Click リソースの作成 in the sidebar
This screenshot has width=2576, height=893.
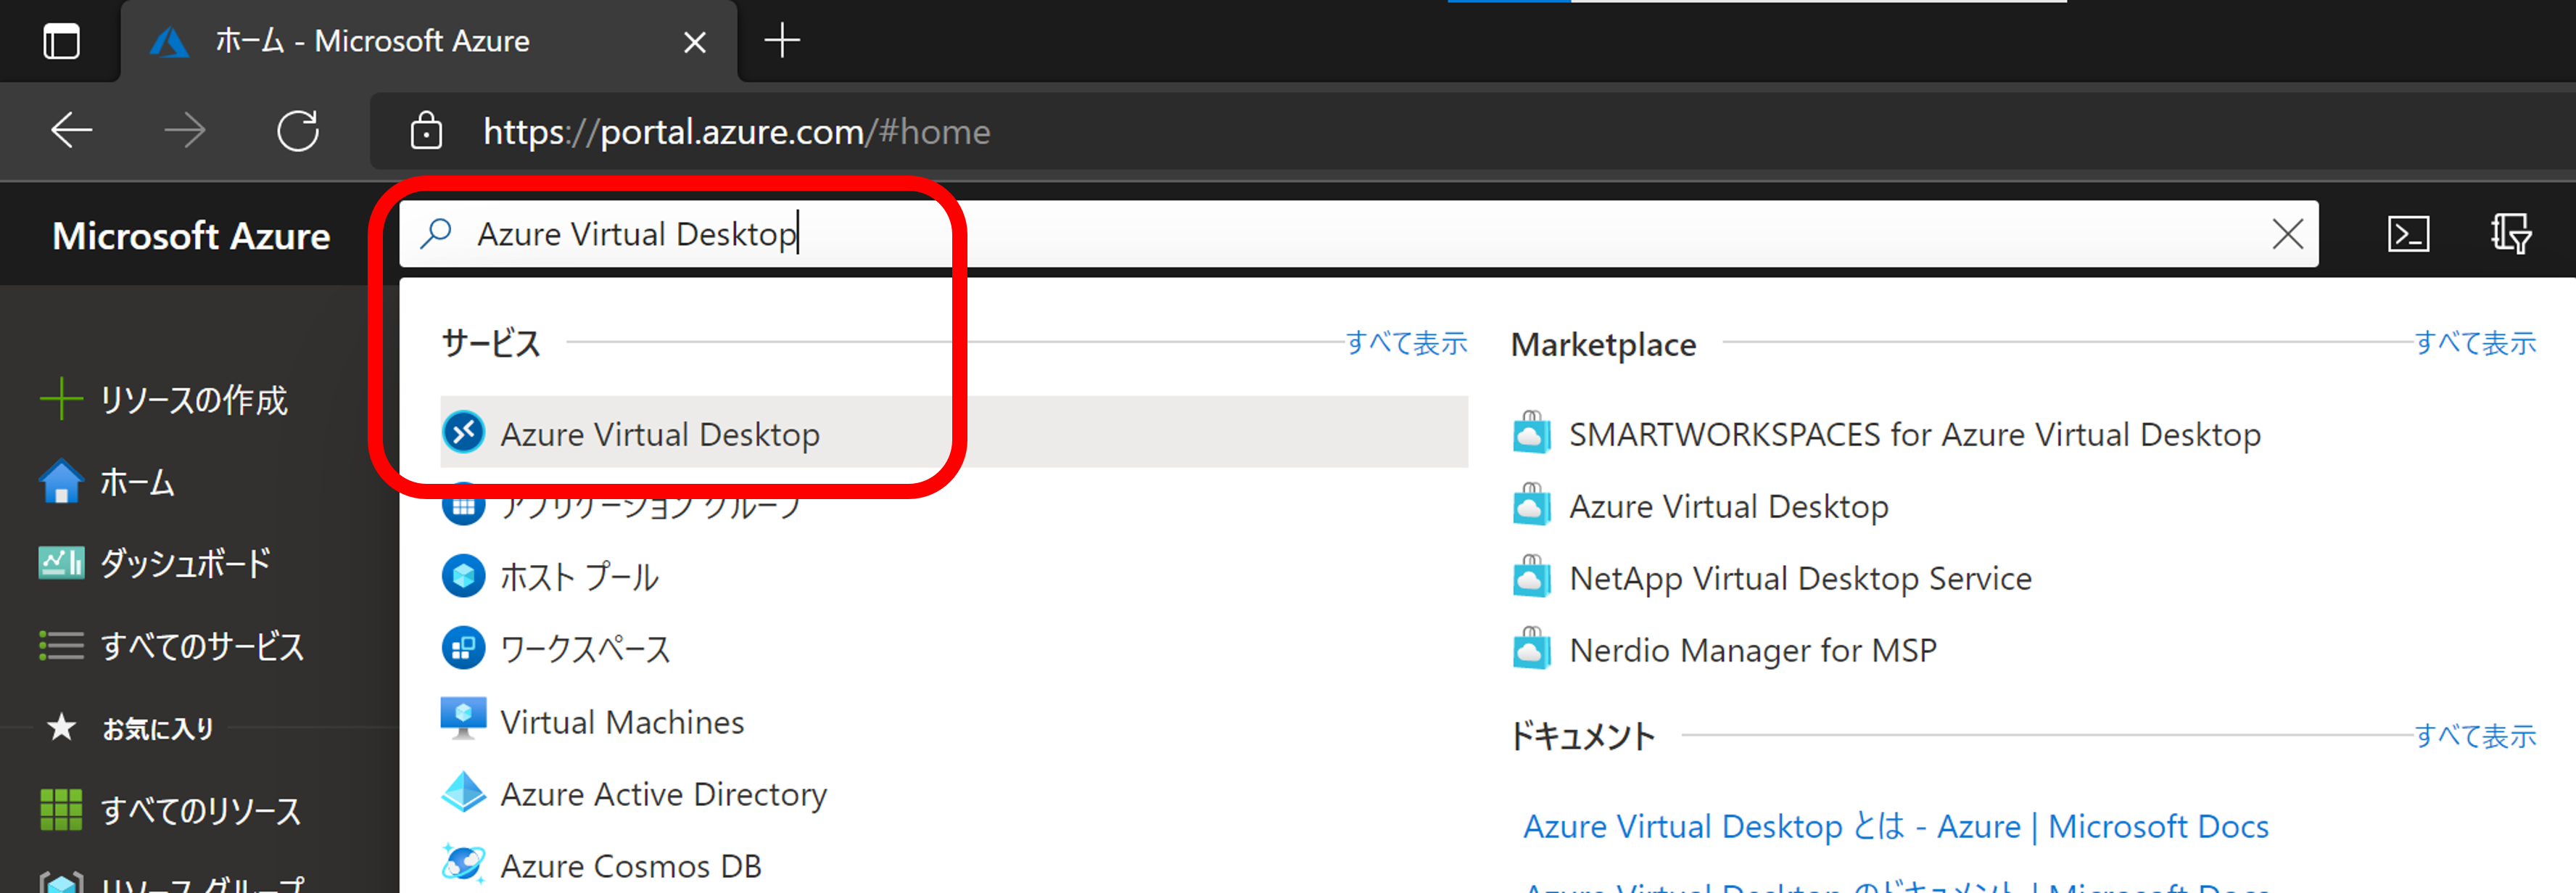193,399
